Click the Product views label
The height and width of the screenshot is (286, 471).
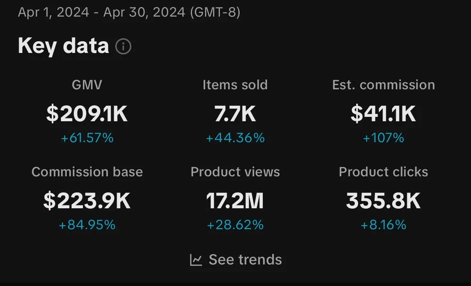pyautogui.click(x=235, y=172)
